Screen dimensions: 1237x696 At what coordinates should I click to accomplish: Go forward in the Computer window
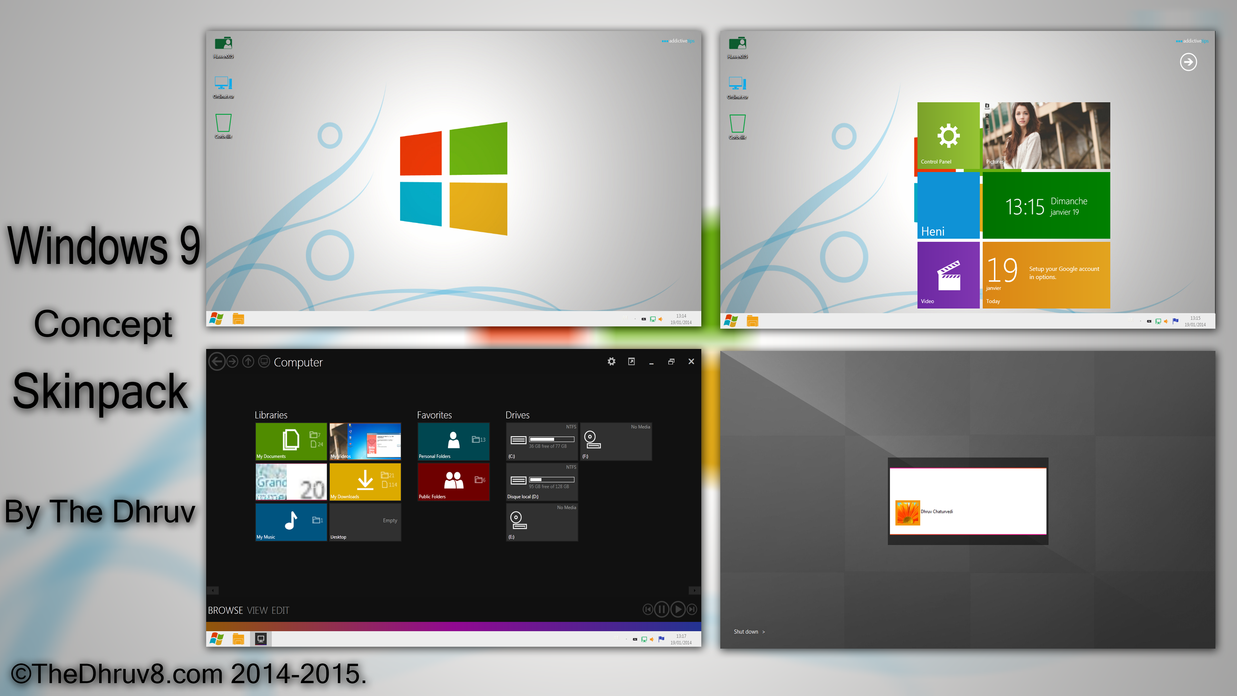click(x=232, y=362)
